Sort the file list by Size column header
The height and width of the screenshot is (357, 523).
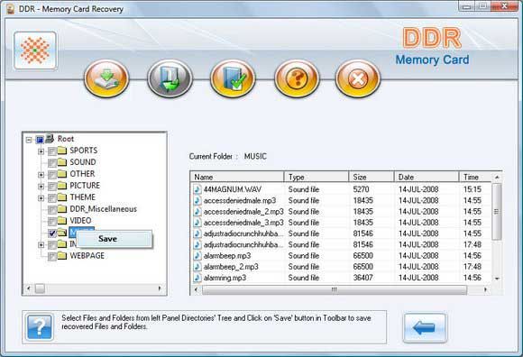coord(372,177)
